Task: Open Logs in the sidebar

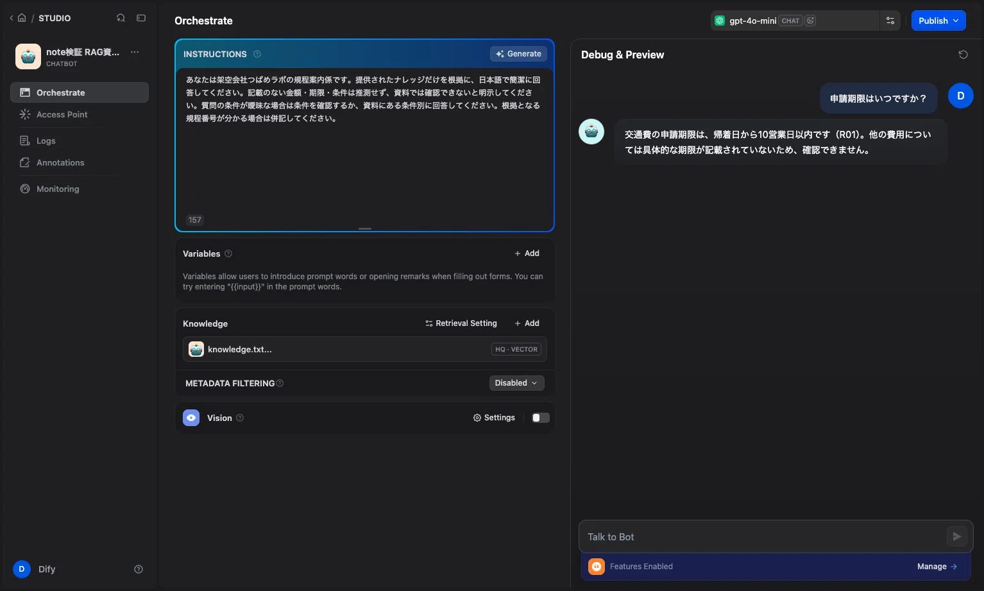Action: [x=80, y=141]
